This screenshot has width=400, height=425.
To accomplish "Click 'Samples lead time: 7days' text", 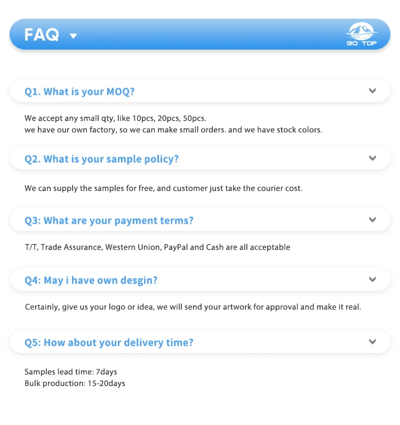I will pyautogui.click(x=70, y=372).
